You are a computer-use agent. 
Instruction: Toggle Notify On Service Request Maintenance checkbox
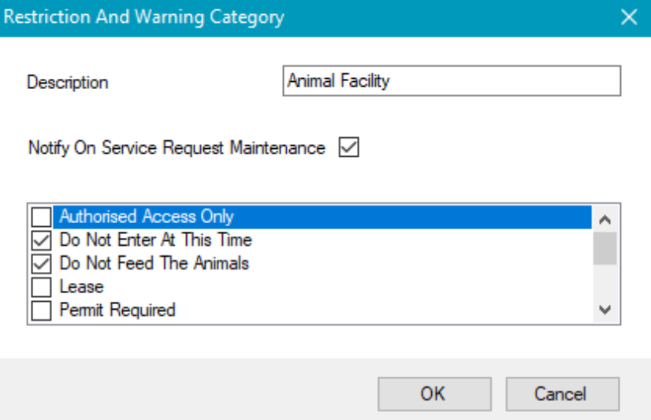point(348,147)
